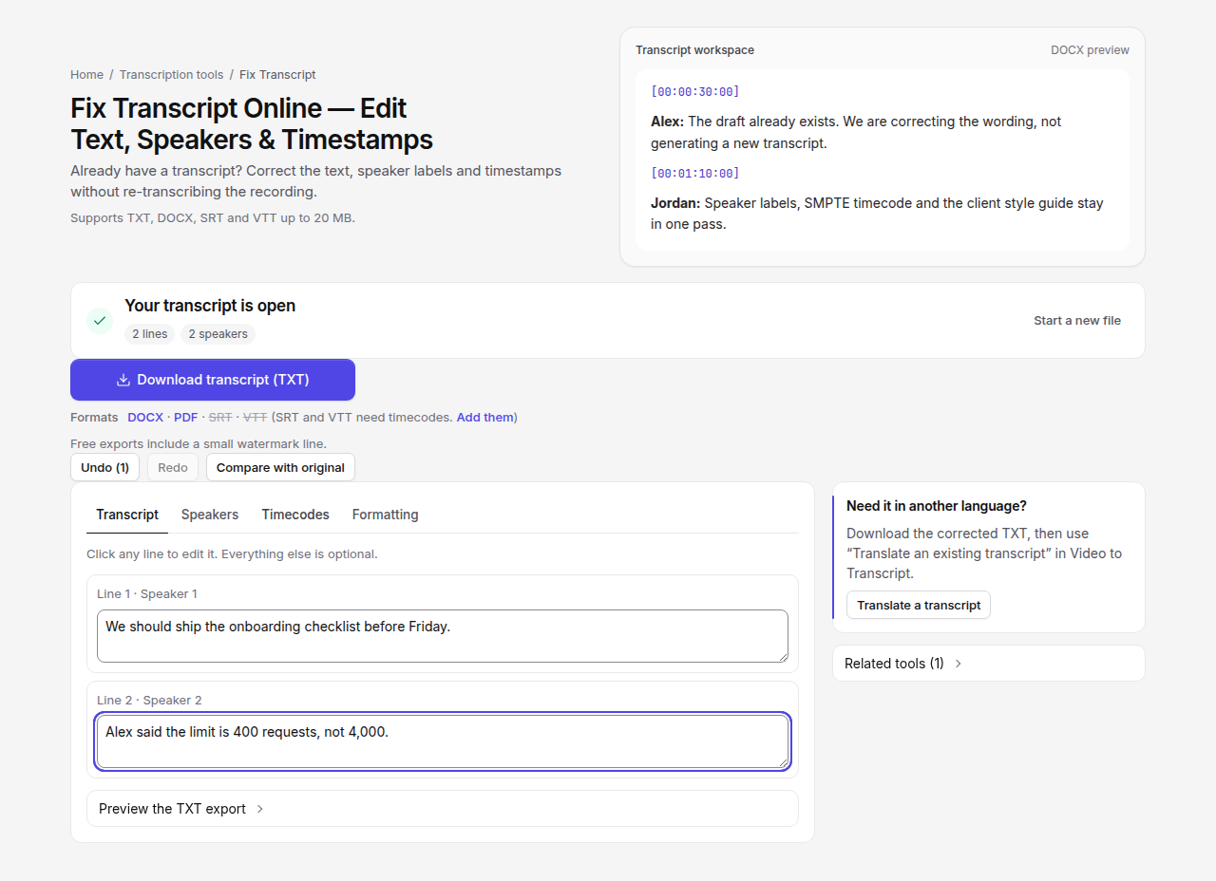Open the Home breadcrumb link

click(86, 75)
